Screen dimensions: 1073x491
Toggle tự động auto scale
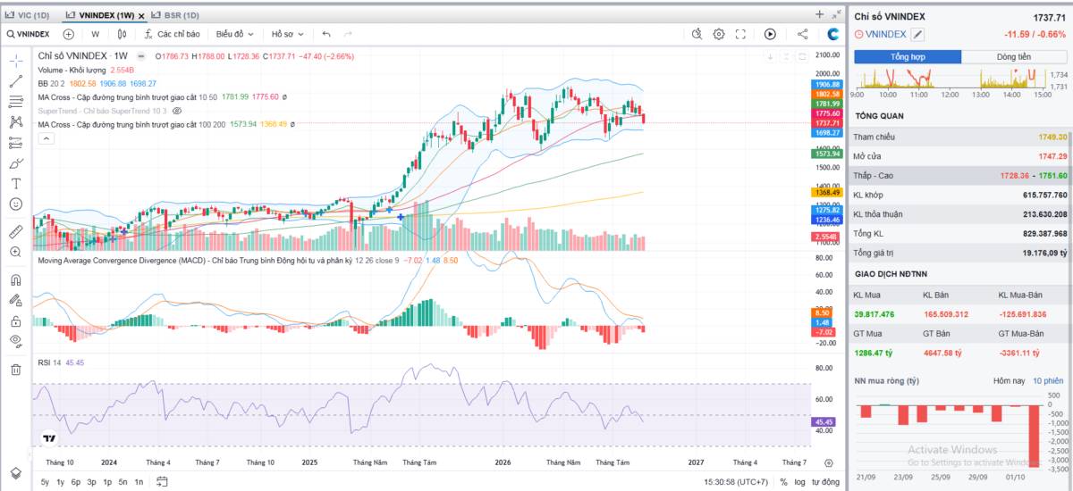825,482
